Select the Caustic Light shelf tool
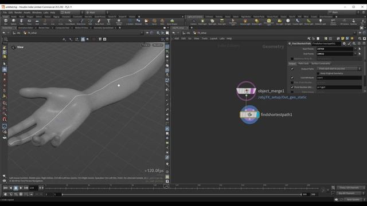The image size is (367, 206). coord(298,22)
